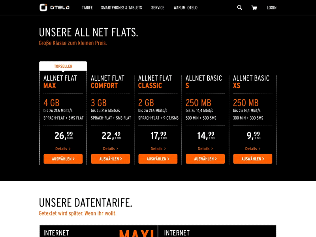316x237 pixels.
Task: Open the Warum Otelo menu
Action: pos(185,8)
